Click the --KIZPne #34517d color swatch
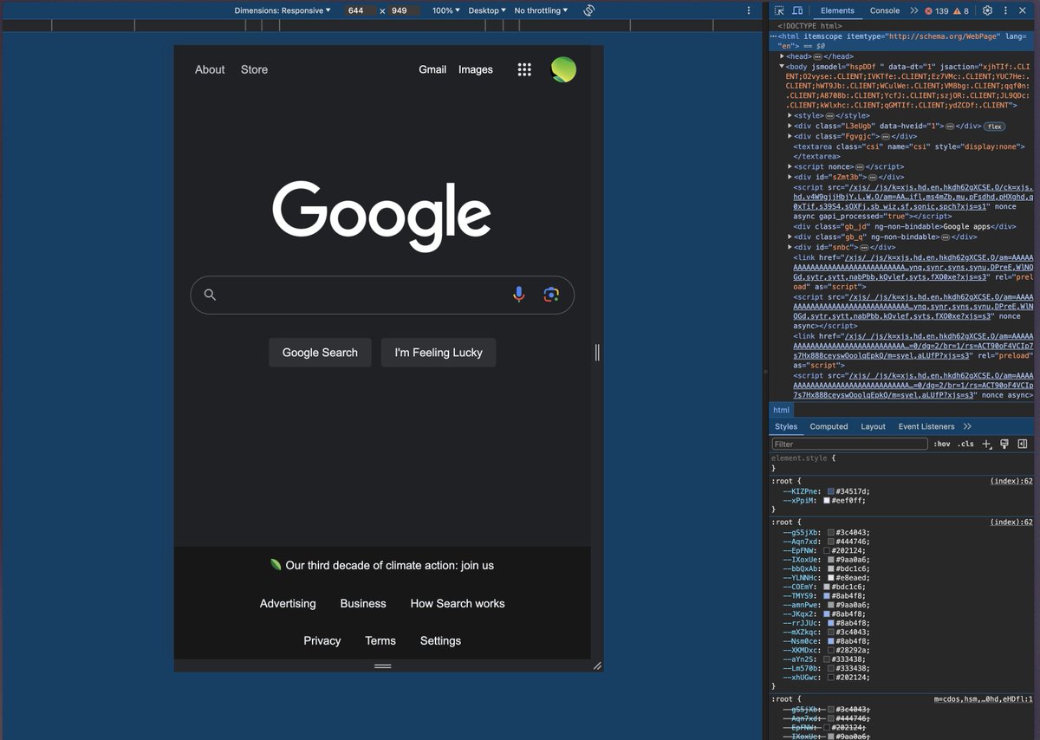 click(830, 491)
